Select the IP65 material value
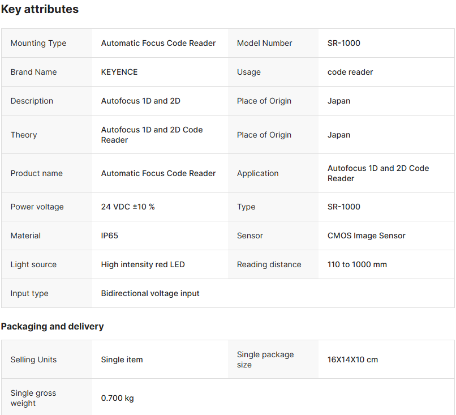The image size is (456, 415). pyautogui.click(x=110, y=236)
